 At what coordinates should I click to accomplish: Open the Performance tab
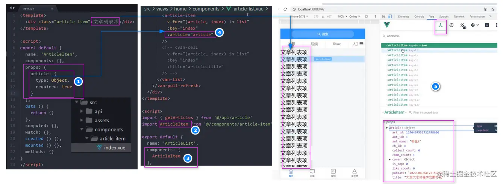(x=477, y=16)
